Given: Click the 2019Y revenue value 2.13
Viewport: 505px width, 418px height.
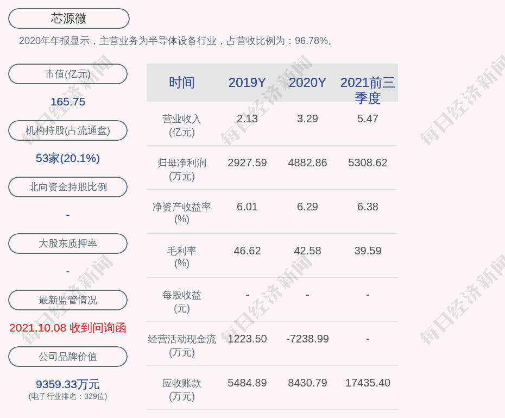Looking at the screenshot, I should (x=247, y=118).
